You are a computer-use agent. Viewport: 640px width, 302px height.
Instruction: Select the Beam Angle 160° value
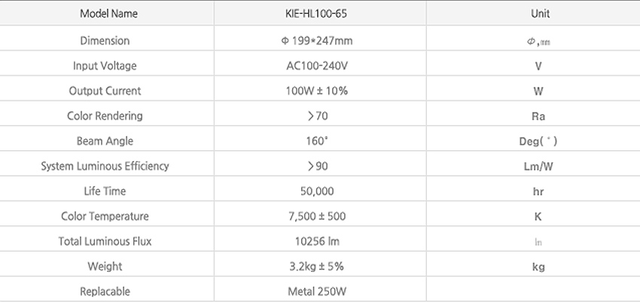click(x=317, y=141)
